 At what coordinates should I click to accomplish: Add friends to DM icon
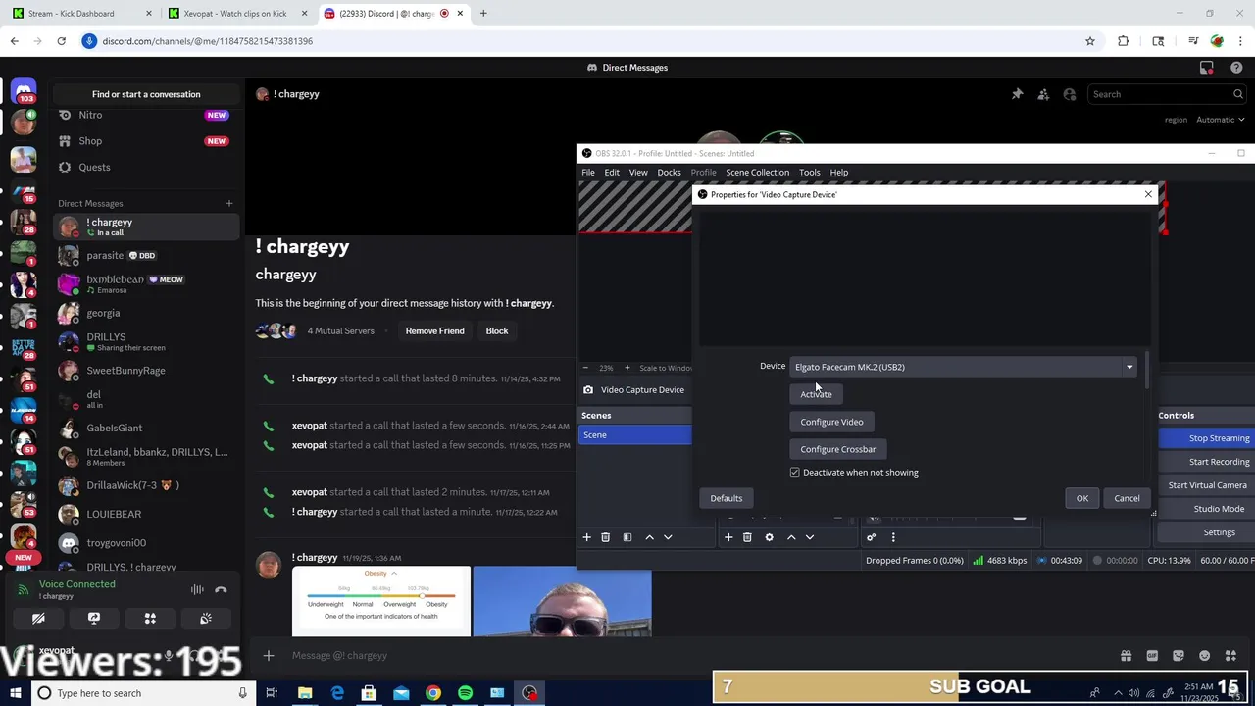1043,94
